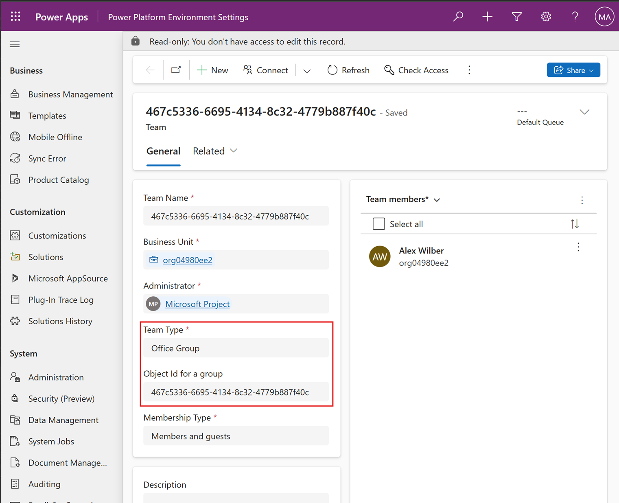Click the Solutions History icon
Image resolution: width=619 pixels, height=503 pixels.
(15, 321)
